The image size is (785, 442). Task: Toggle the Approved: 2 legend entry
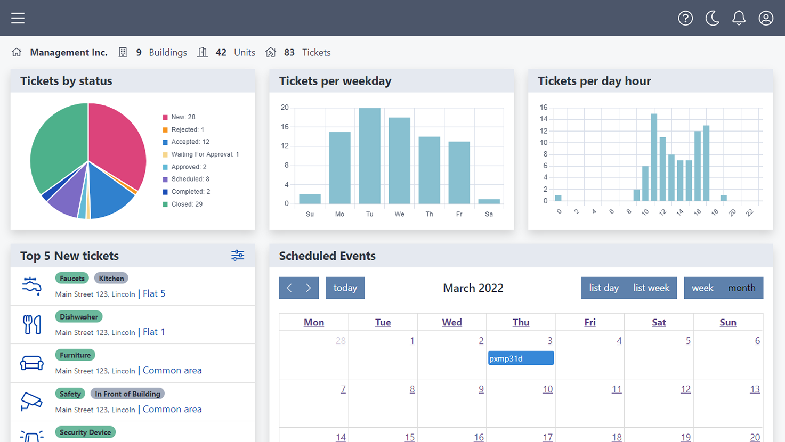184,167
